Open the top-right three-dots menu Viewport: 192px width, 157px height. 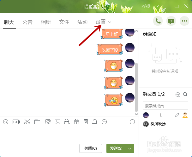pyautogui.click(x=184, y=21)
